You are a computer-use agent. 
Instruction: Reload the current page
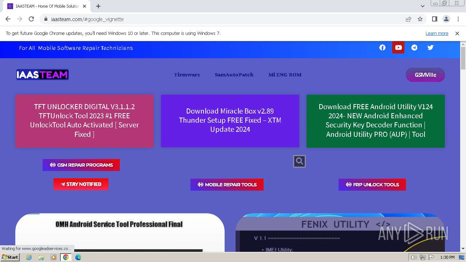click(31, 19)
